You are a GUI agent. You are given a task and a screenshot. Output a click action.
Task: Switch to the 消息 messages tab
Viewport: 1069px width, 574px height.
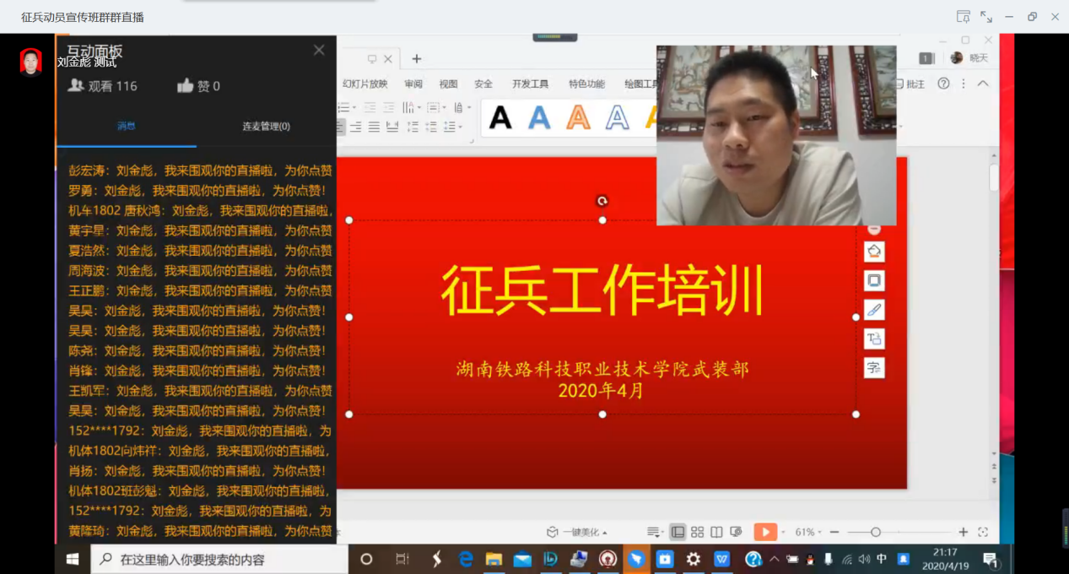pos(127,127)
